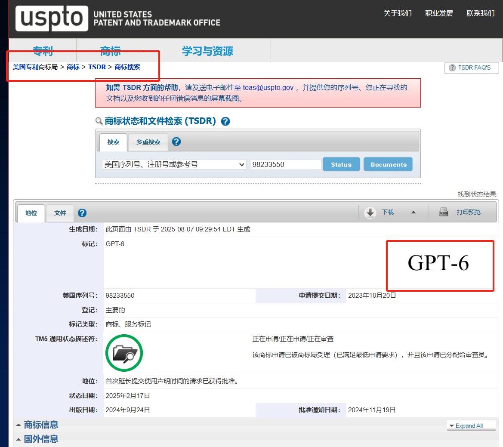
Task: Open the 学习与资源 navigation menu
Action: pos(207,51)
